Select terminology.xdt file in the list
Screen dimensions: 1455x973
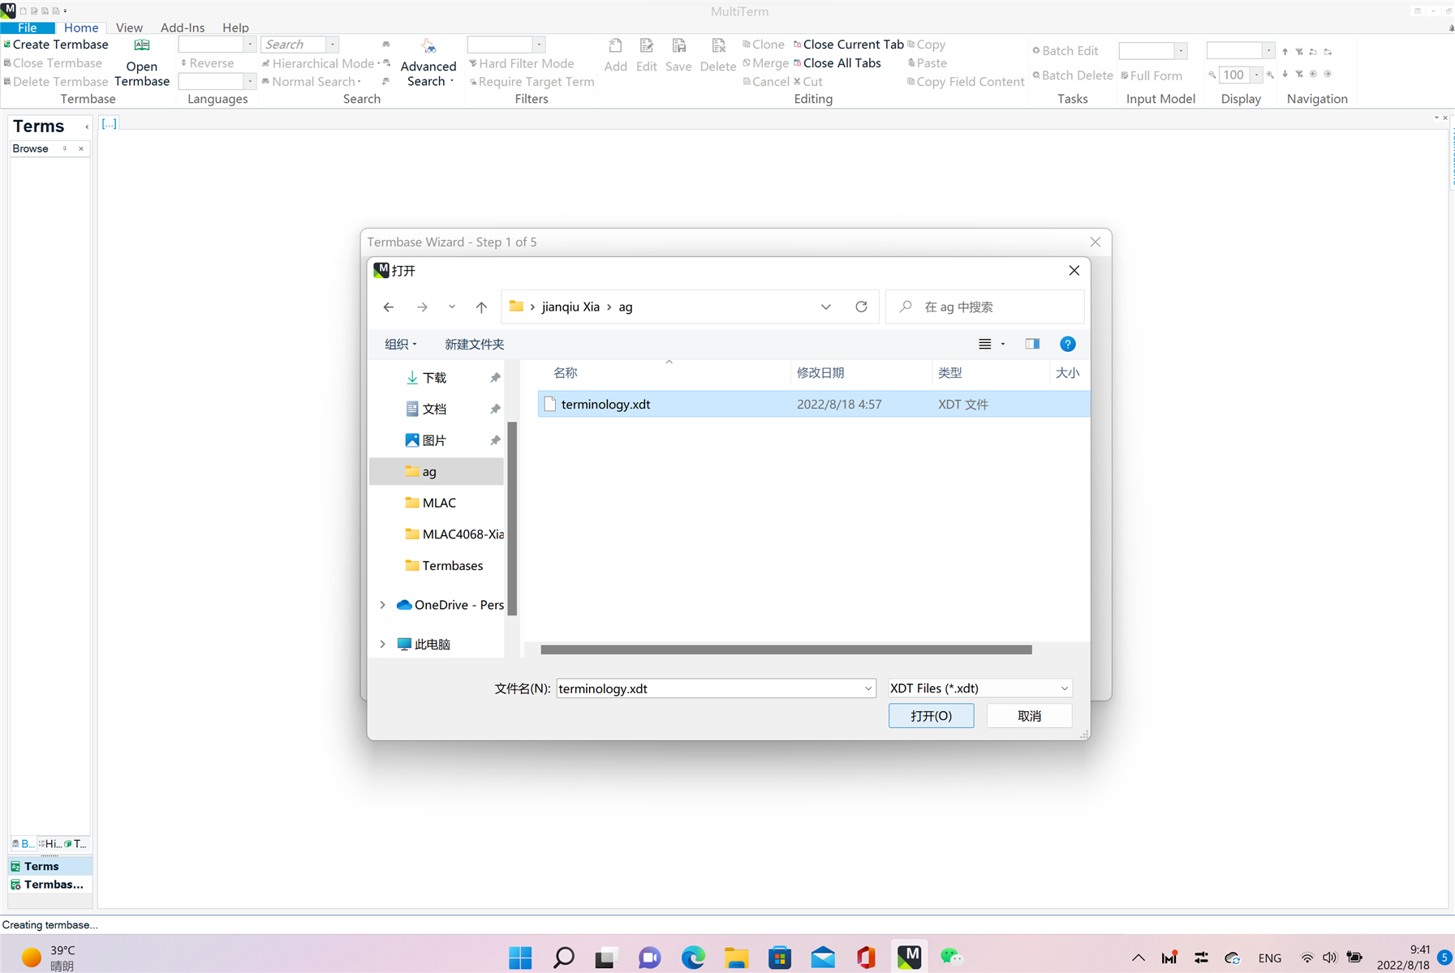point(813,405)
